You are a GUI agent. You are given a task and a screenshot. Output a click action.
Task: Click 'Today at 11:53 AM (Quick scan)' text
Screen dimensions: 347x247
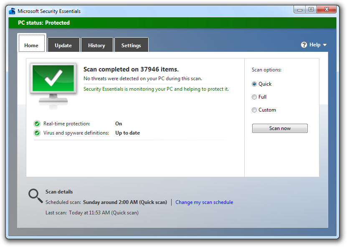[x=104, y=213]
